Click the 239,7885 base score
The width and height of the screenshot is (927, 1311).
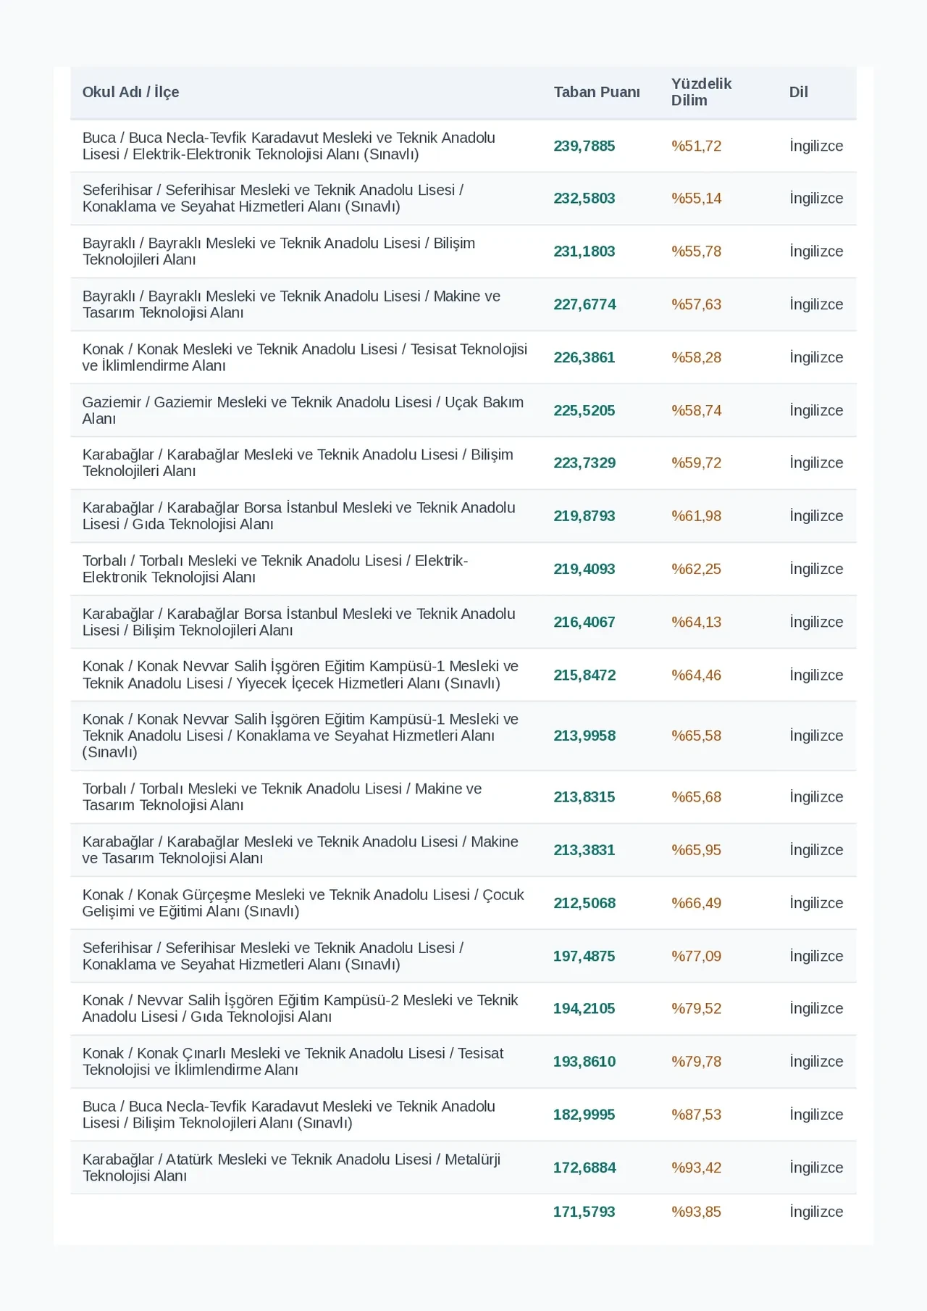coord(584,146)
